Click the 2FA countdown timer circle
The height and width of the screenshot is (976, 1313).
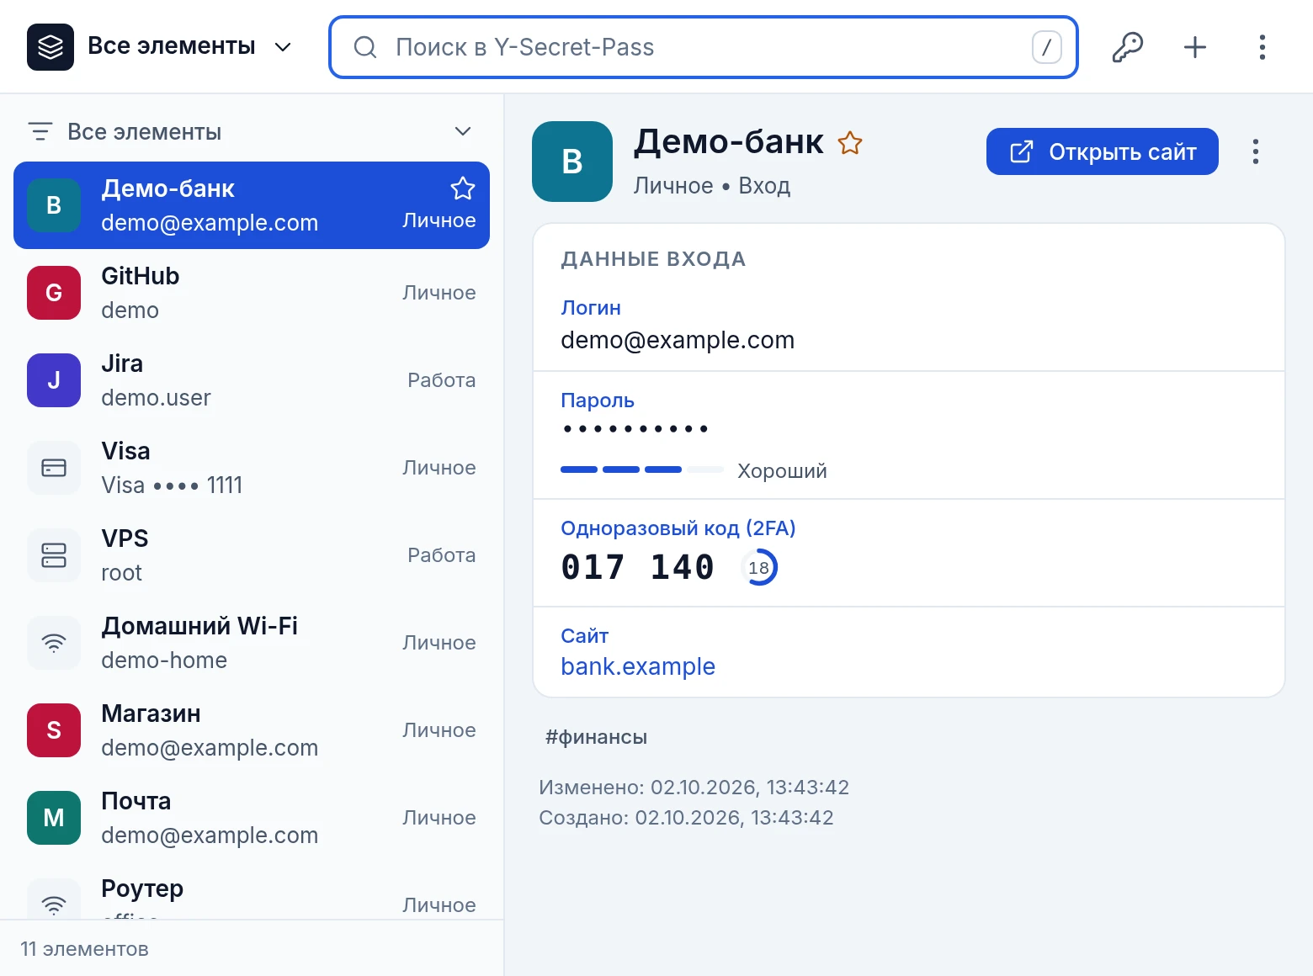tap(759, 568)
